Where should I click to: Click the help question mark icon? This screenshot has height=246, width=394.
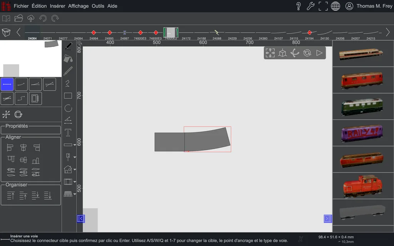coord(299,6)
